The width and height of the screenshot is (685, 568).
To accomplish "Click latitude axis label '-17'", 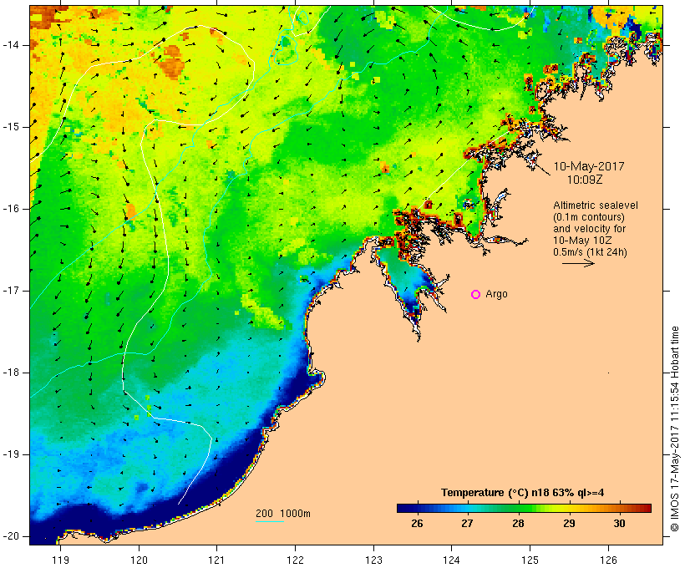I will pos(10,291).
